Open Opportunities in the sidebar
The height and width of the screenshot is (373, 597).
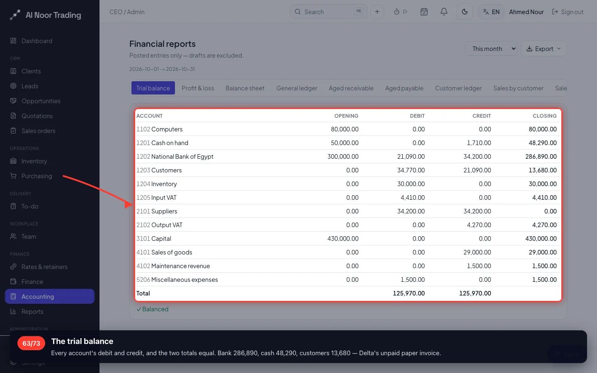tap(50, 101)
